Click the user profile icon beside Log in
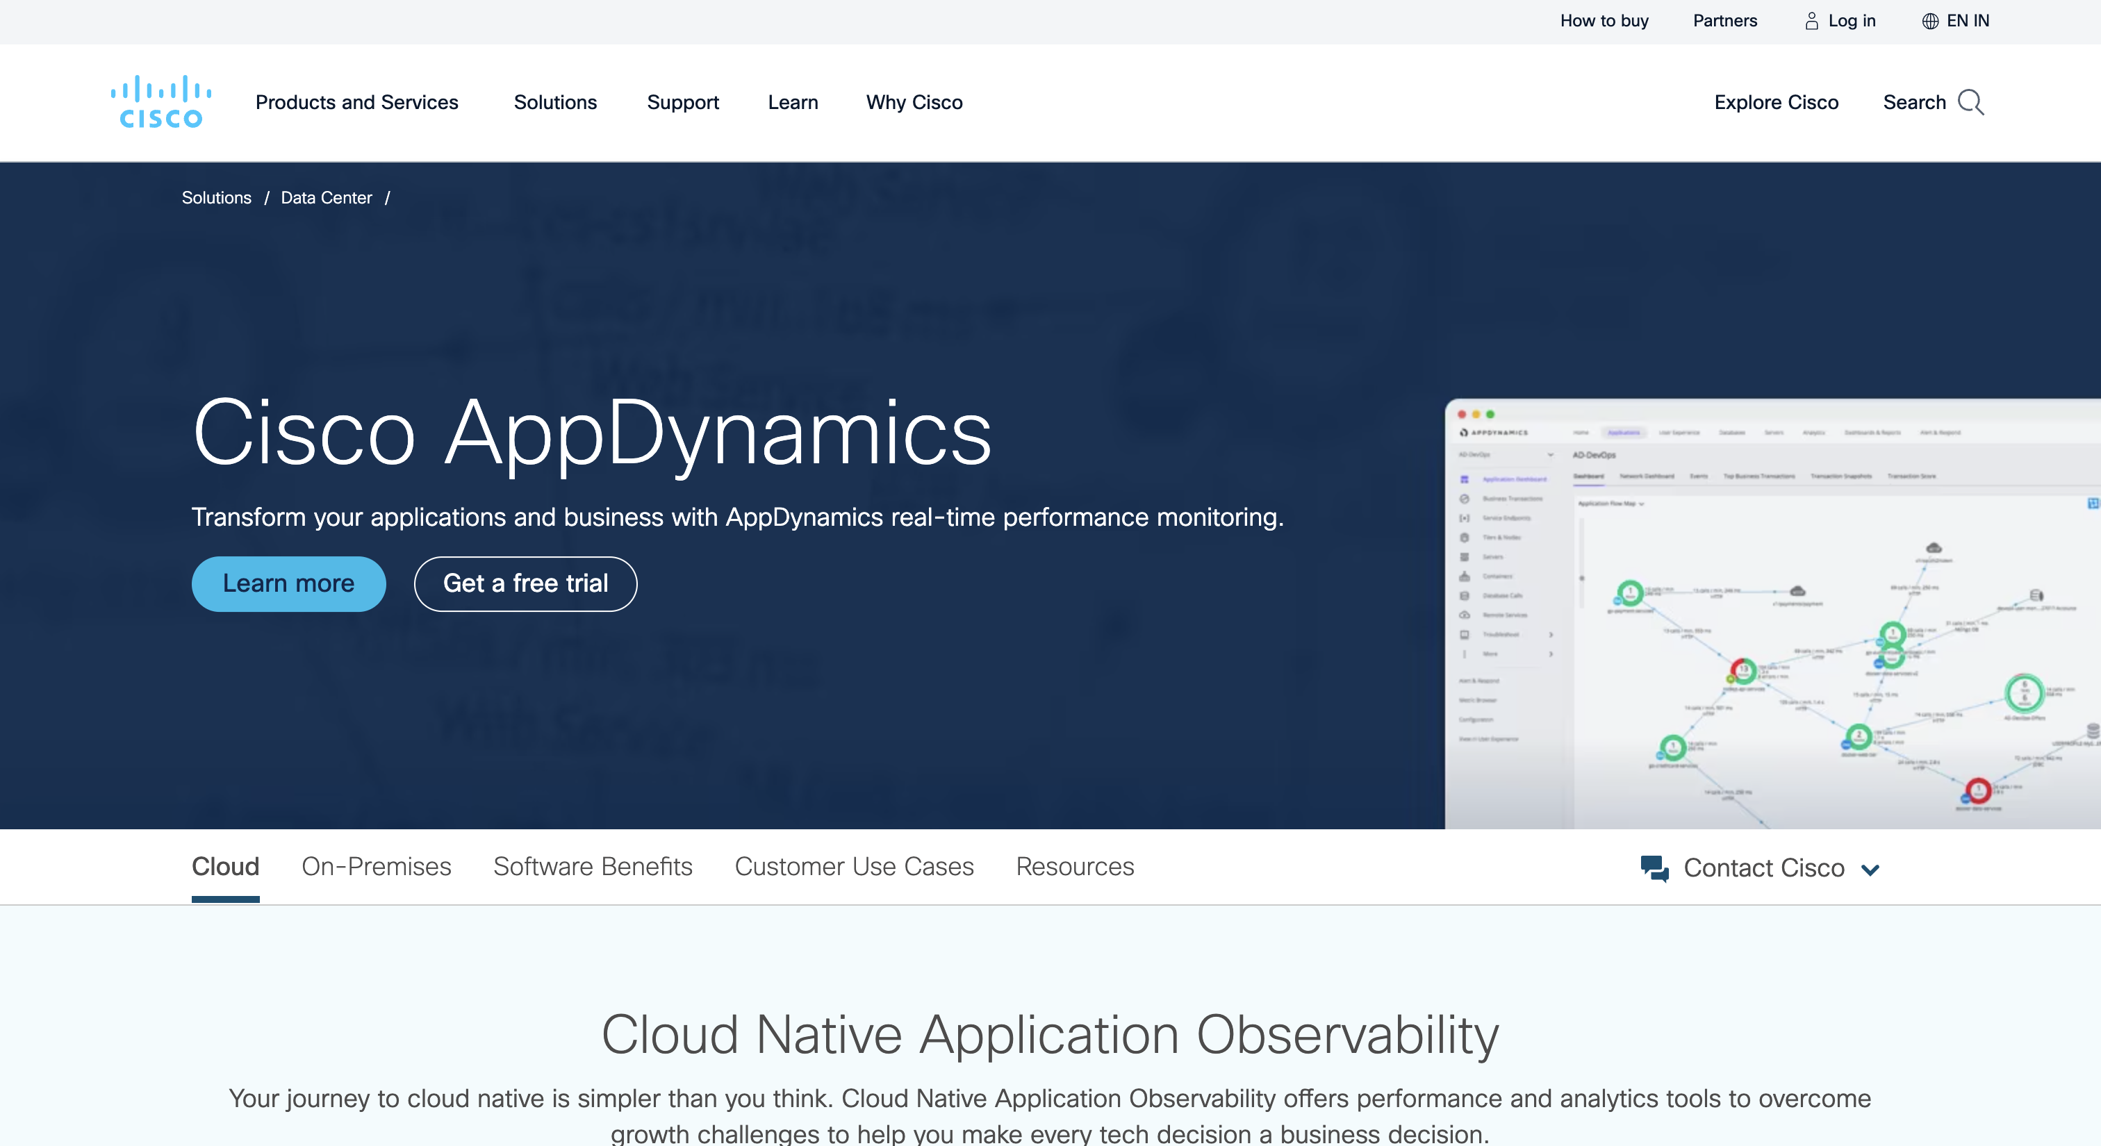Image resolution: width=2101 pixels, height=1146 pixels. pos(1811,22)
